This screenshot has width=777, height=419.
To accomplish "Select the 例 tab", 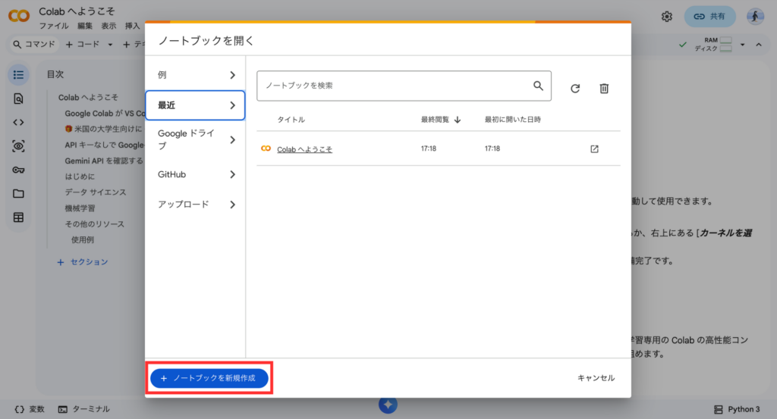I will point(195,75).
